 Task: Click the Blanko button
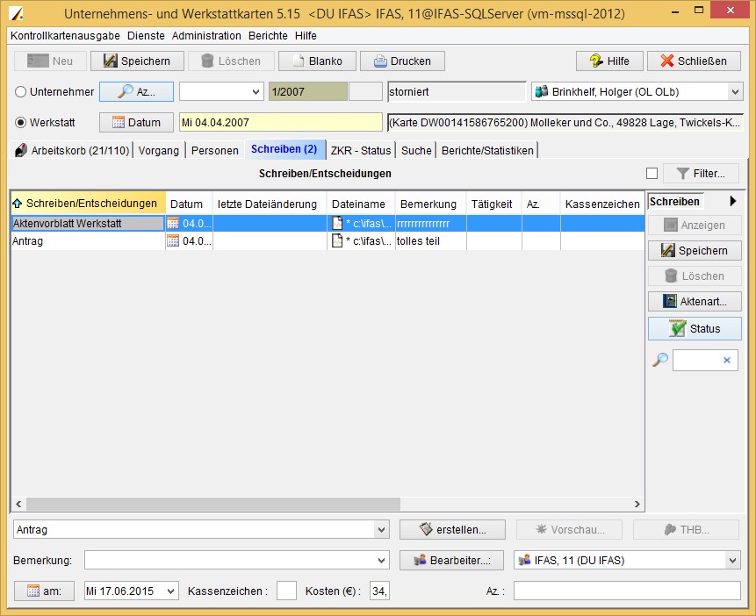pyautogui.click(x=317, y=61)
